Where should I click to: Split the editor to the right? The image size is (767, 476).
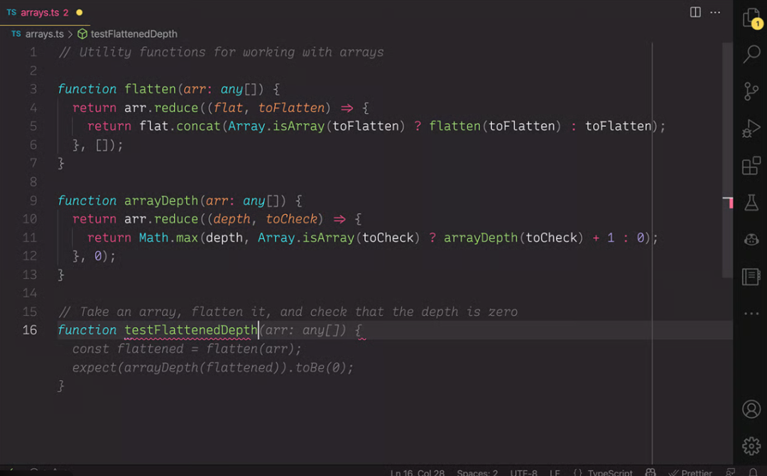tap(695, 12)
